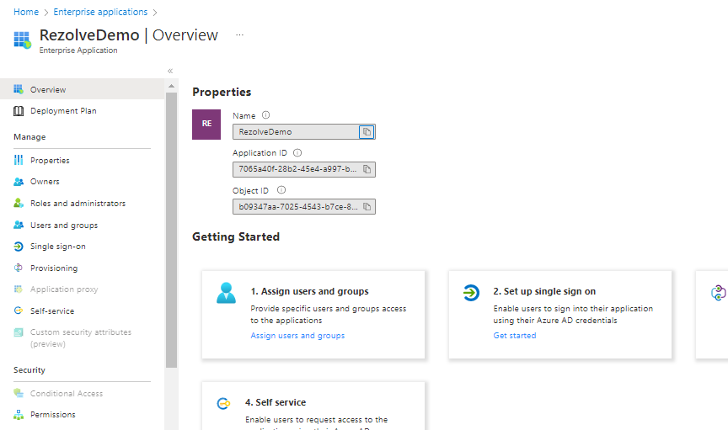The image size is (728, 430).
Task: Click the Deployment Plan book icon
Action: click(18, 111)
